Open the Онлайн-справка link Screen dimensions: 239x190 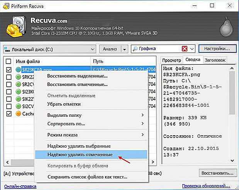coord(20,186)
